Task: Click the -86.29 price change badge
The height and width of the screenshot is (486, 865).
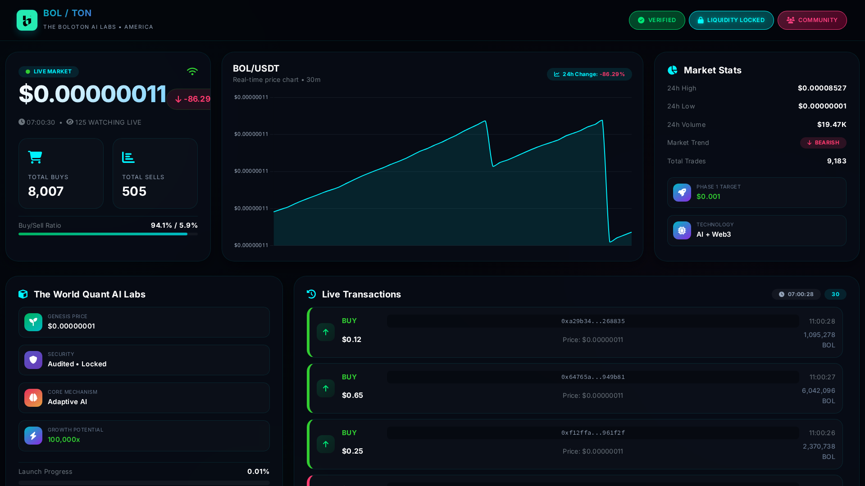Action: click(189, 99)
